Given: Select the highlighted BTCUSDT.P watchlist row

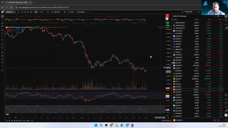Looking at the screenshot, I should click(198, 90).
